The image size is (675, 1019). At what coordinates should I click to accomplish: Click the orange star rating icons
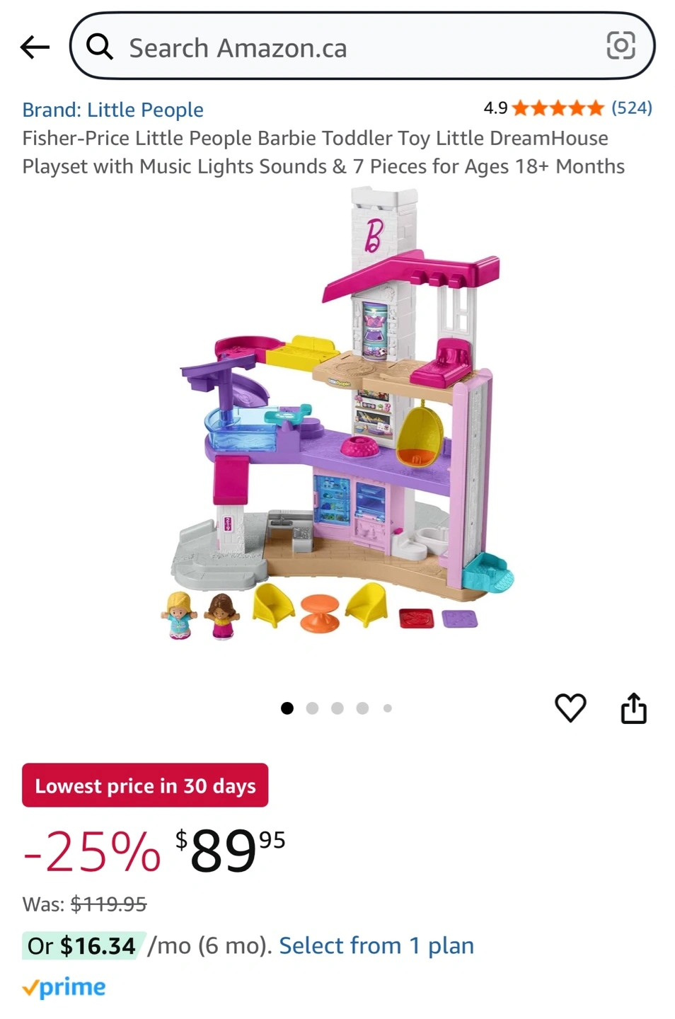pos(558,108)
